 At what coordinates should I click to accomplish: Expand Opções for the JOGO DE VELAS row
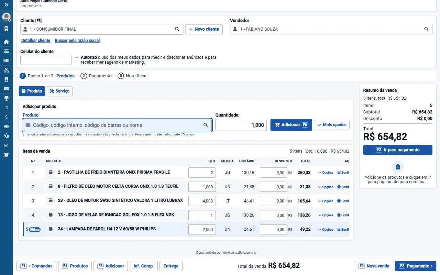point(326,215)
